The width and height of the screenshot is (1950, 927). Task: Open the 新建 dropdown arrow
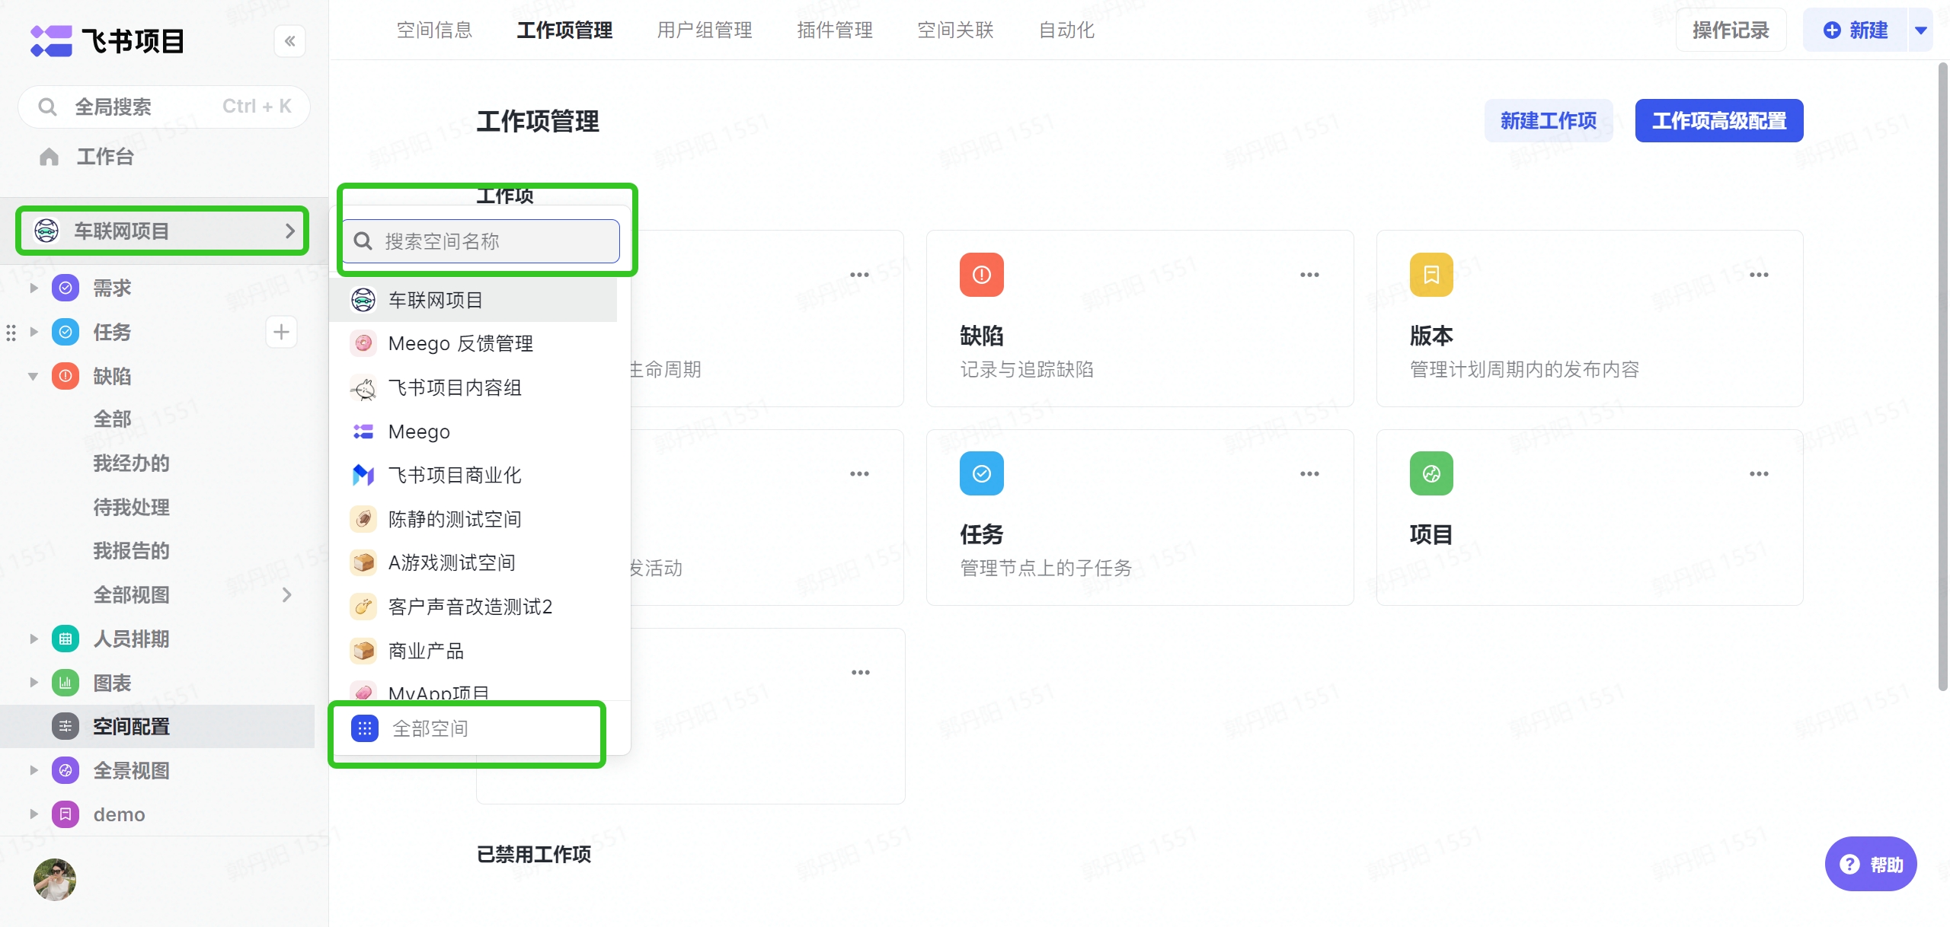point(1921,30)
